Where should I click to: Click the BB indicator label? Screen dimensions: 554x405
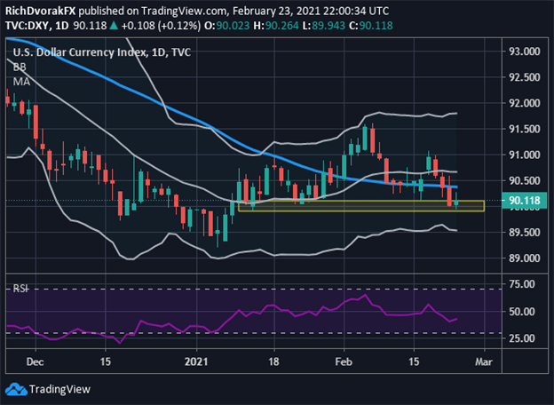20,67
